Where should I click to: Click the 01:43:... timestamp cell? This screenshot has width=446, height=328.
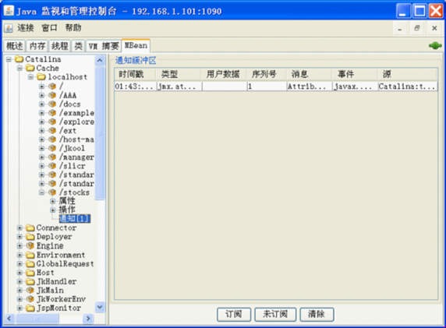click(135, 86)
